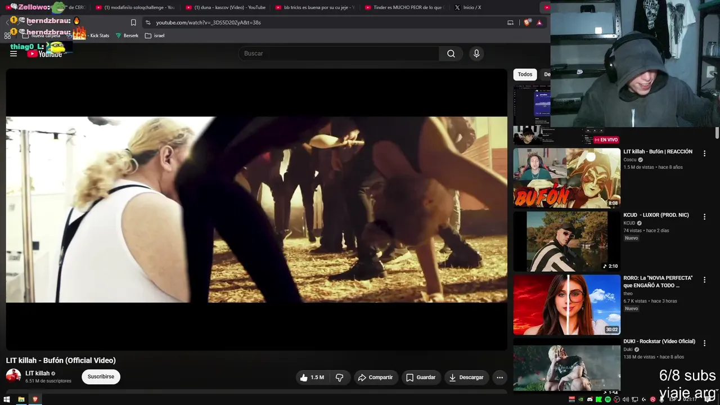
Task: Open the Kick tray icon
Action: pos(598,399)
